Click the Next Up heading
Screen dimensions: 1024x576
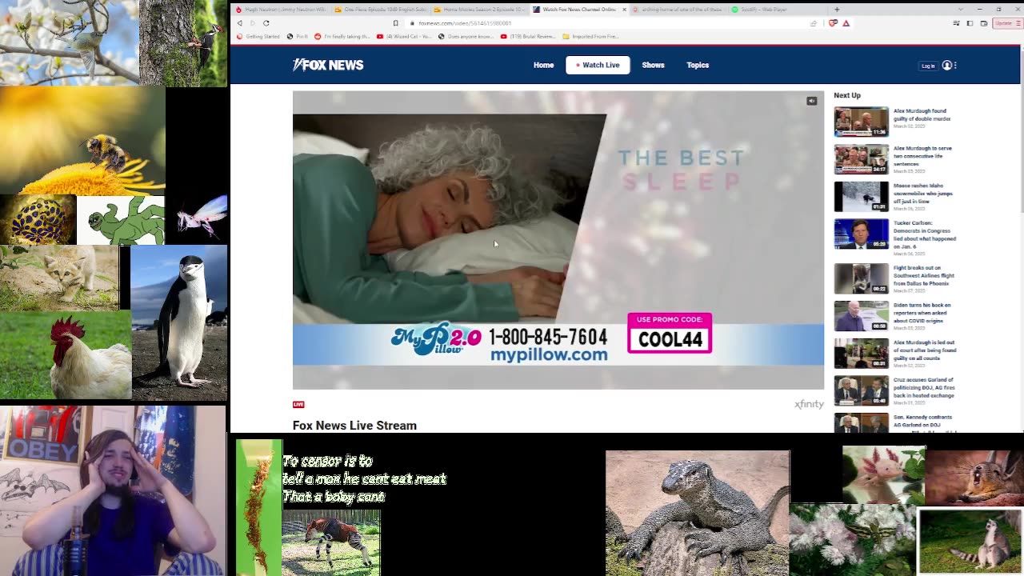pos(847,95)
